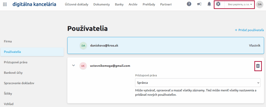Open Spracovanie dokladov settings section

(19, 83)
